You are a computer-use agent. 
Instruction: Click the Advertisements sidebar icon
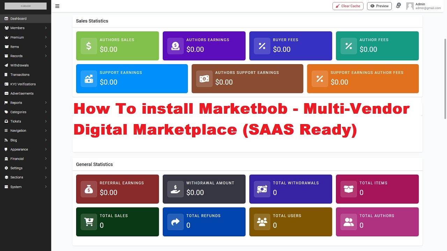(6, 93)
